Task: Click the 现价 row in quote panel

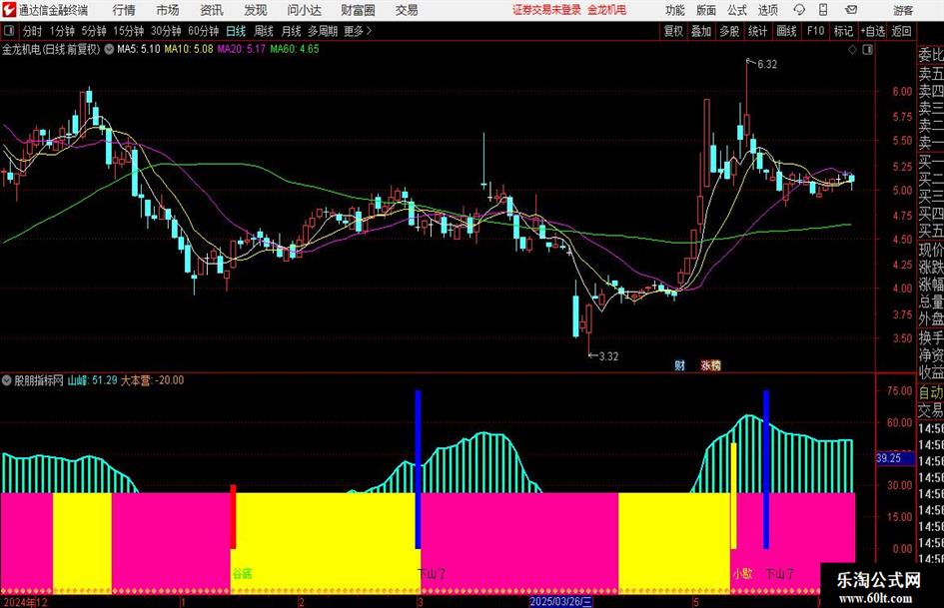Action: pyautogui.click(x=930, y=250)
